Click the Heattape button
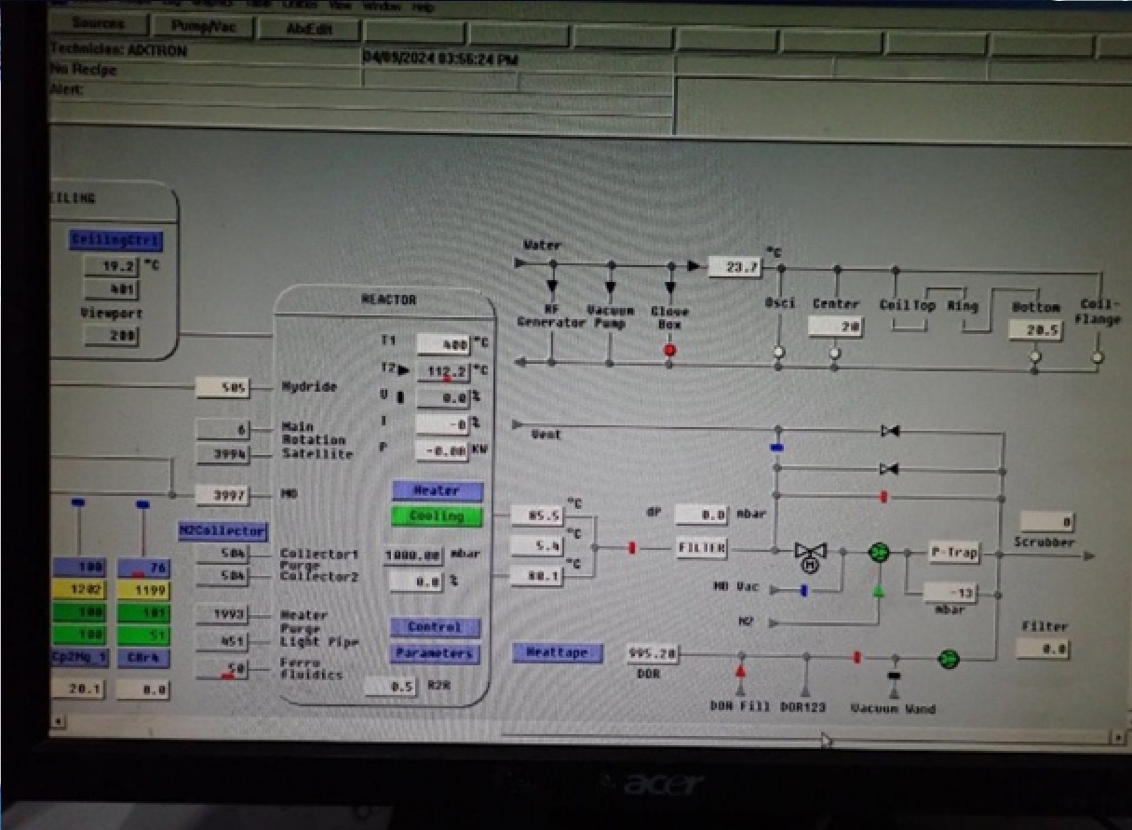 click(x=558, y=652)
